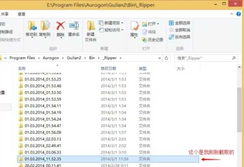Sort by the 修改日期 column header
The height and width of the screenshot is (167, 244).
109,69
